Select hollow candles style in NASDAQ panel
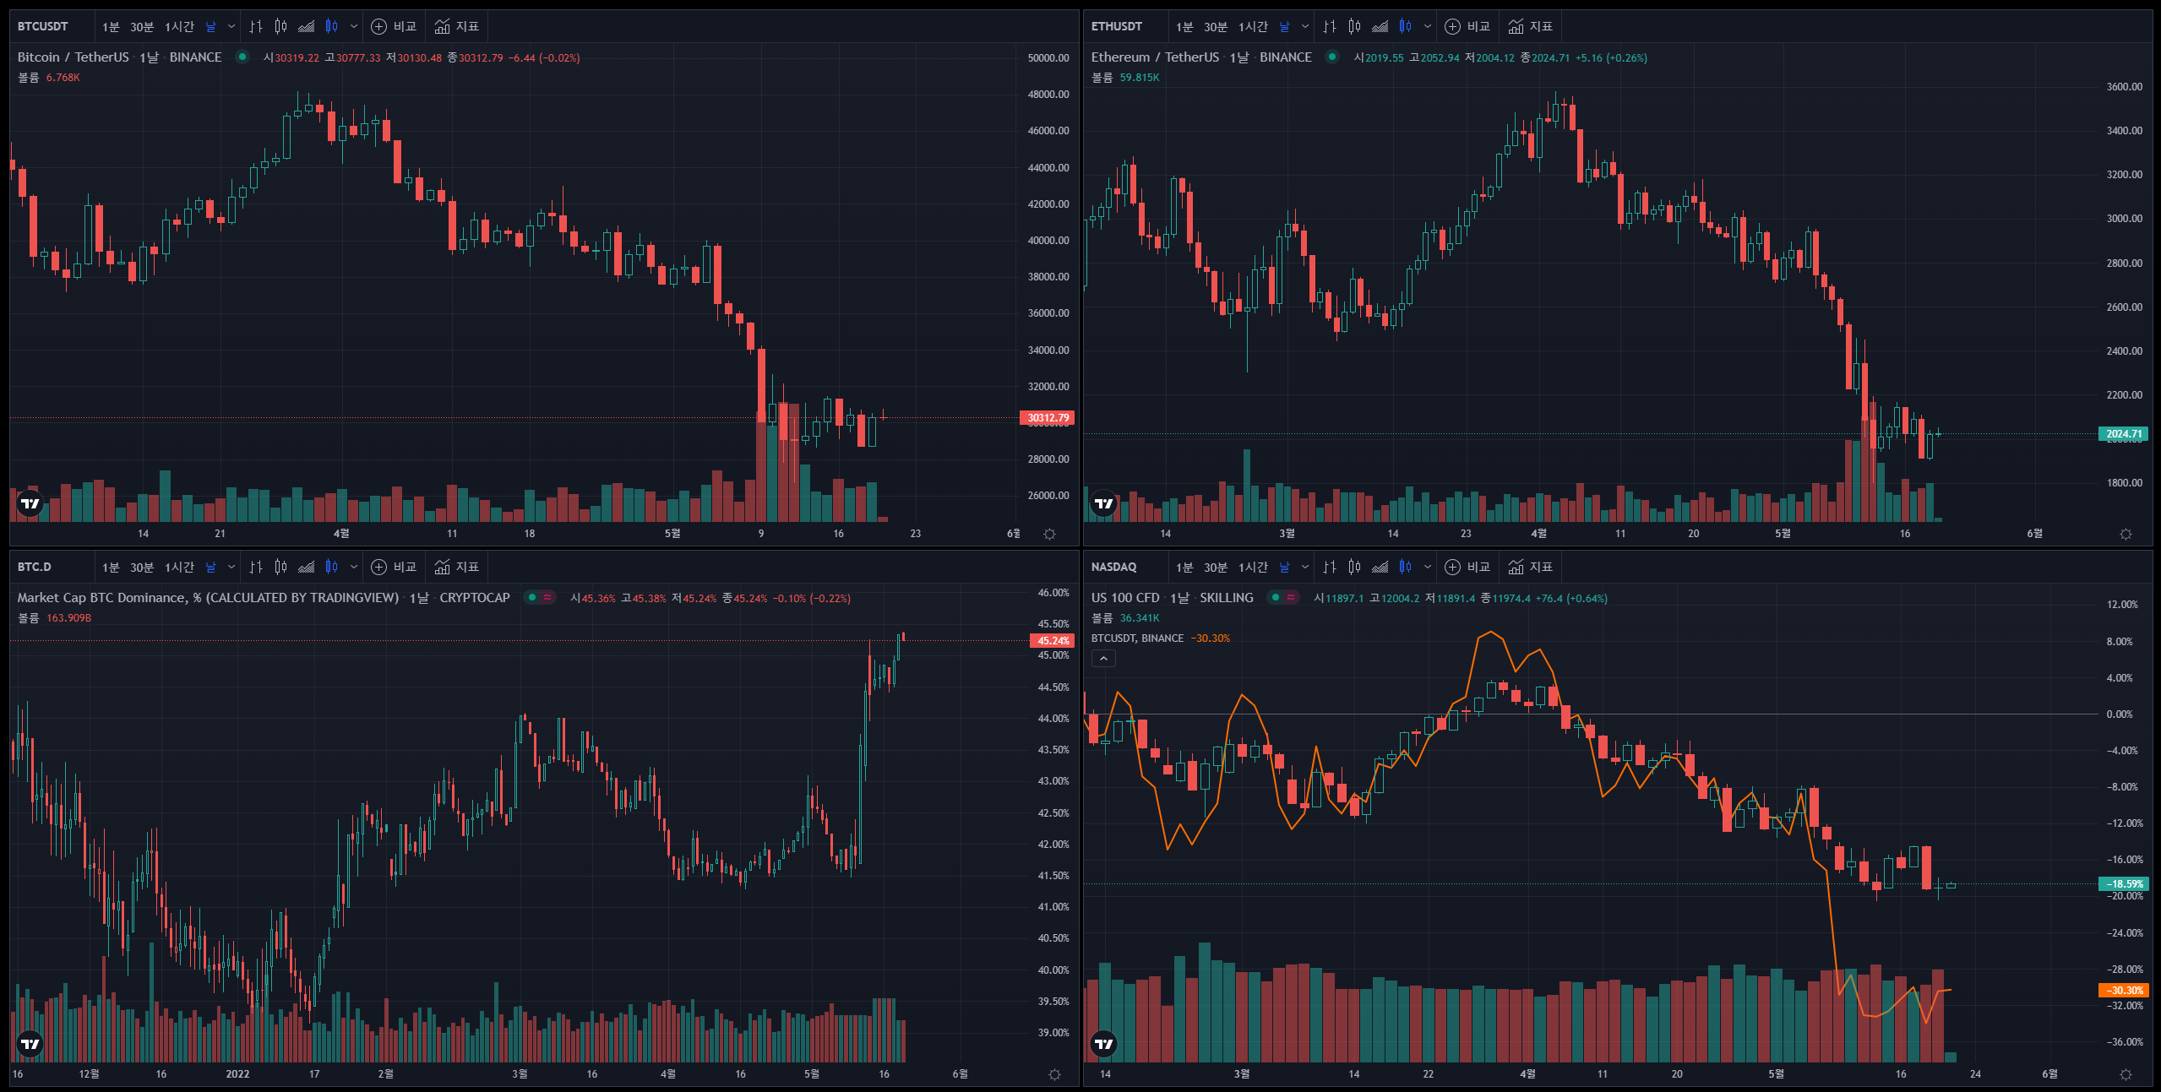2161x1092 pixels. (1354, 567)
